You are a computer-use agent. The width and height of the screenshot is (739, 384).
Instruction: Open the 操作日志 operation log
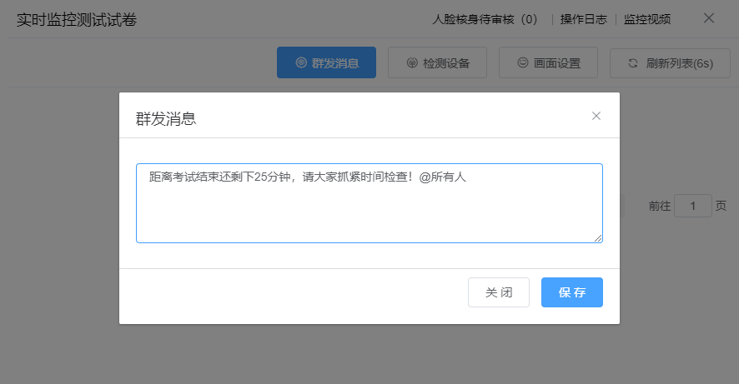583,19
